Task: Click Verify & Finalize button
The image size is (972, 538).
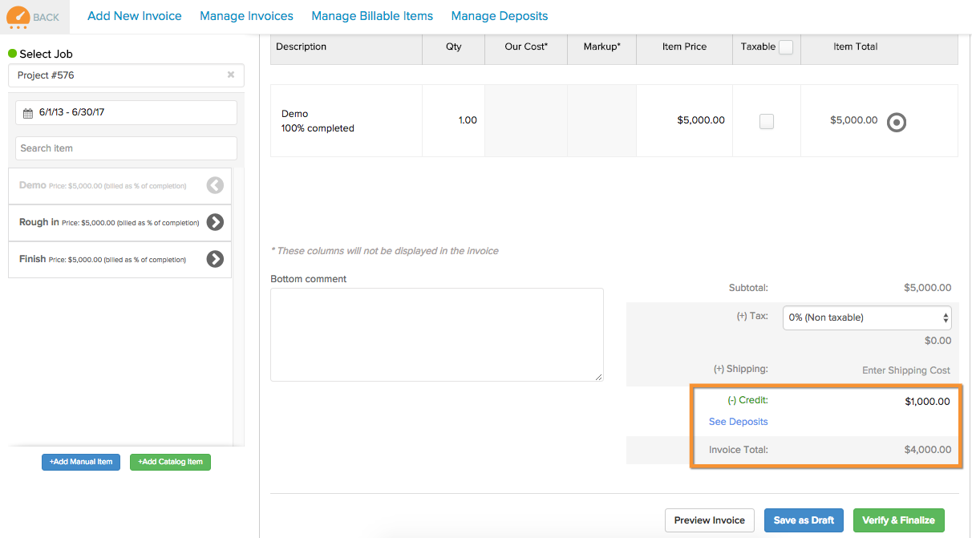Action: pyautogui.click(x=899, y=520)
